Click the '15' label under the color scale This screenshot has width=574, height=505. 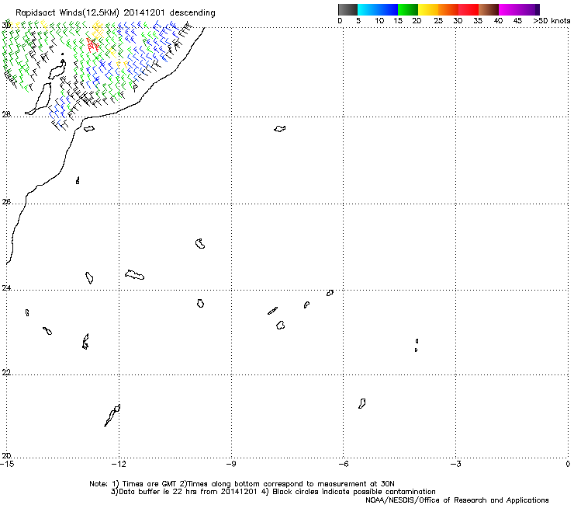click(398, 21)
